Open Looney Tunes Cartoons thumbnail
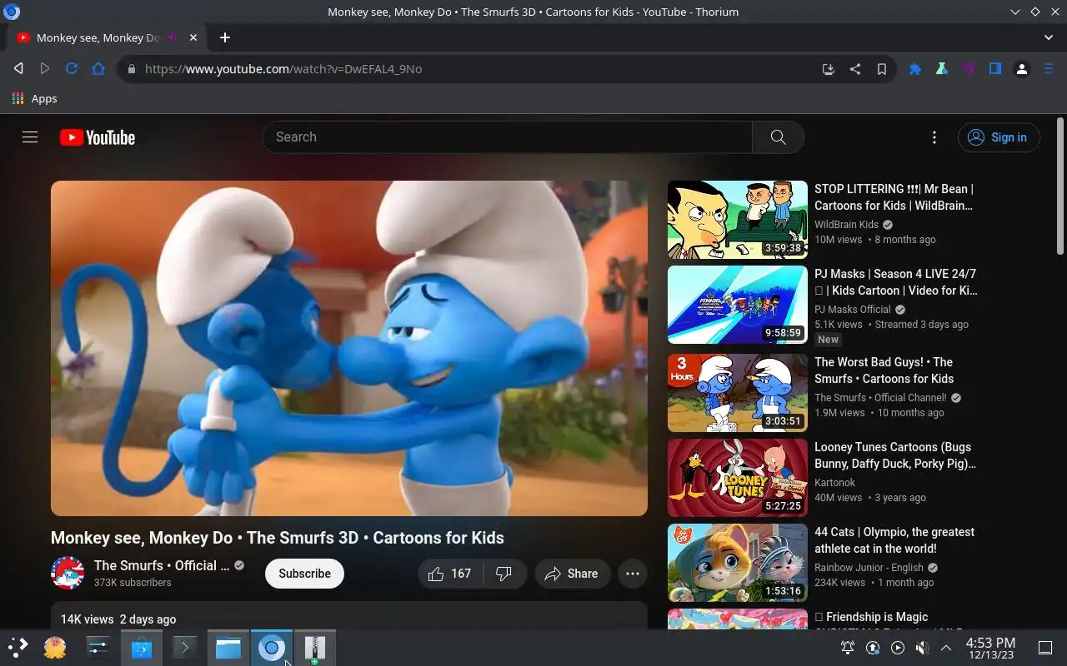The image size is (1067, 666). point(738,478)
